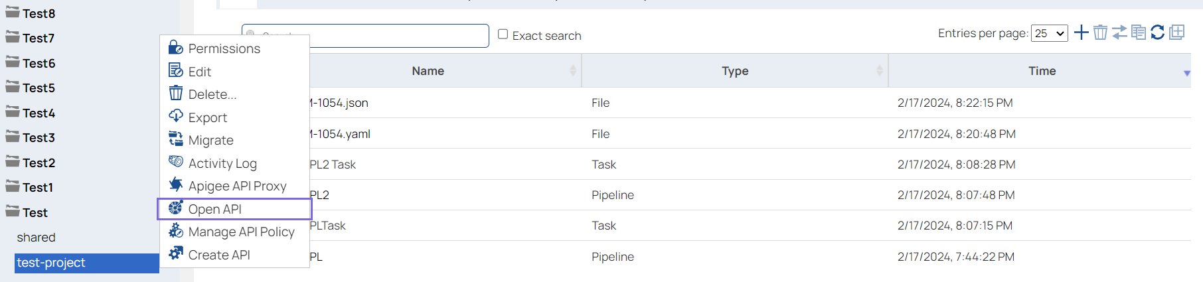The width and height of the screenshot is (1203, 282).
Task: Sort the table by the Type column
Action: [x=735, y=71]
